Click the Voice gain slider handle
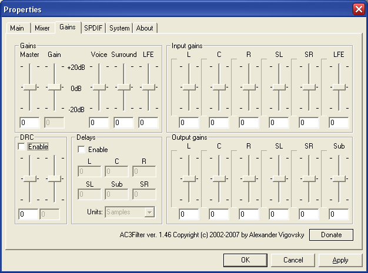The width and height of the screenshot is (368, 273). 99,87
